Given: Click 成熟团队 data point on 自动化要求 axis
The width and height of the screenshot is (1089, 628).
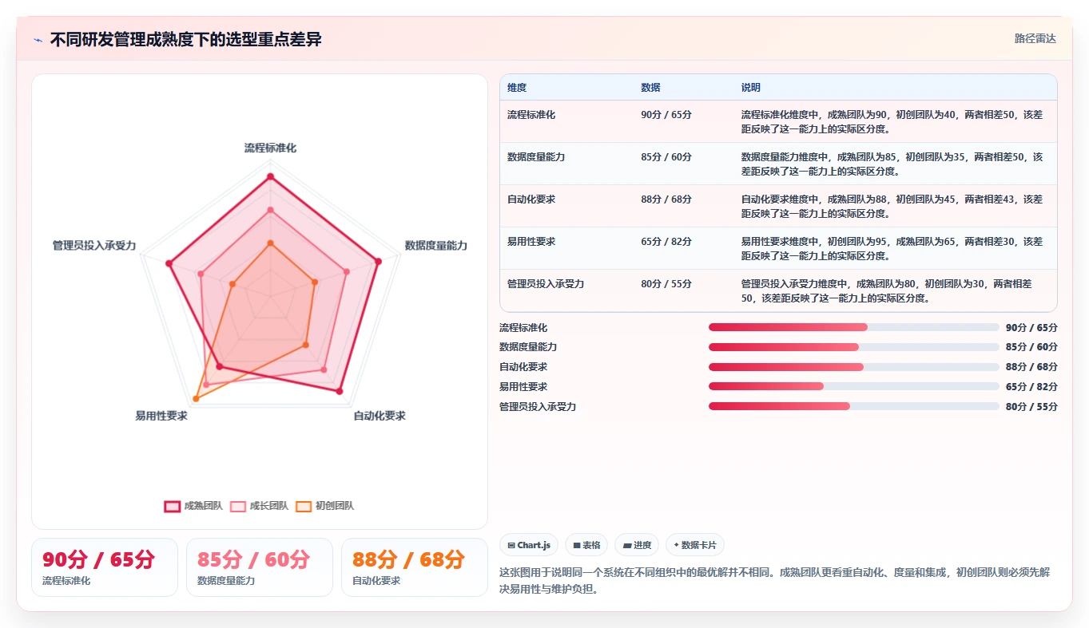Looking at the screenshot, I should coord(339,391).
